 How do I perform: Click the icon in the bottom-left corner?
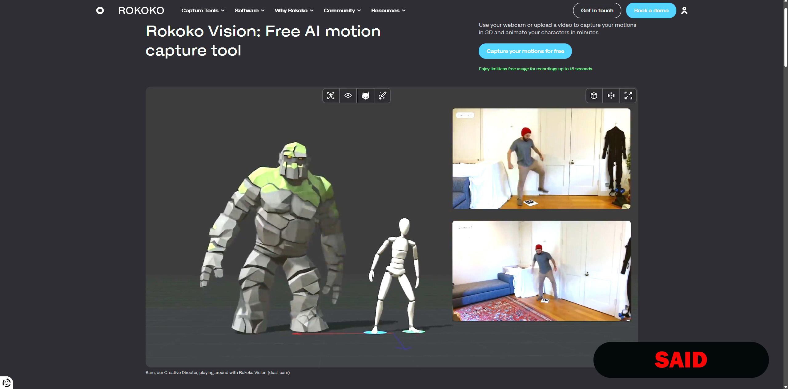tap(6, 383)
